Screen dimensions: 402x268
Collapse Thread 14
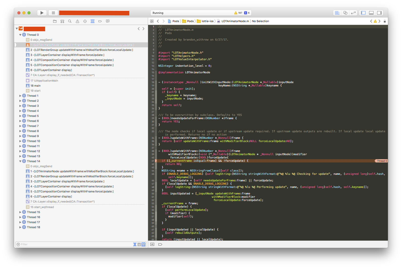coord(20,161)
